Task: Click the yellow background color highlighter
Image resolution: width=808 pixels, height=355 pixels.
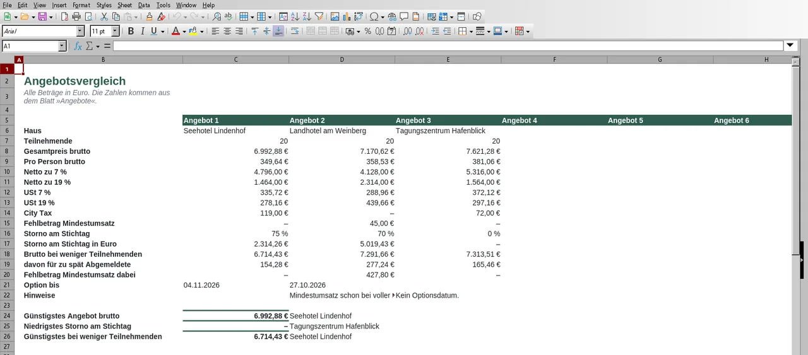Action: tap(193, 31)
